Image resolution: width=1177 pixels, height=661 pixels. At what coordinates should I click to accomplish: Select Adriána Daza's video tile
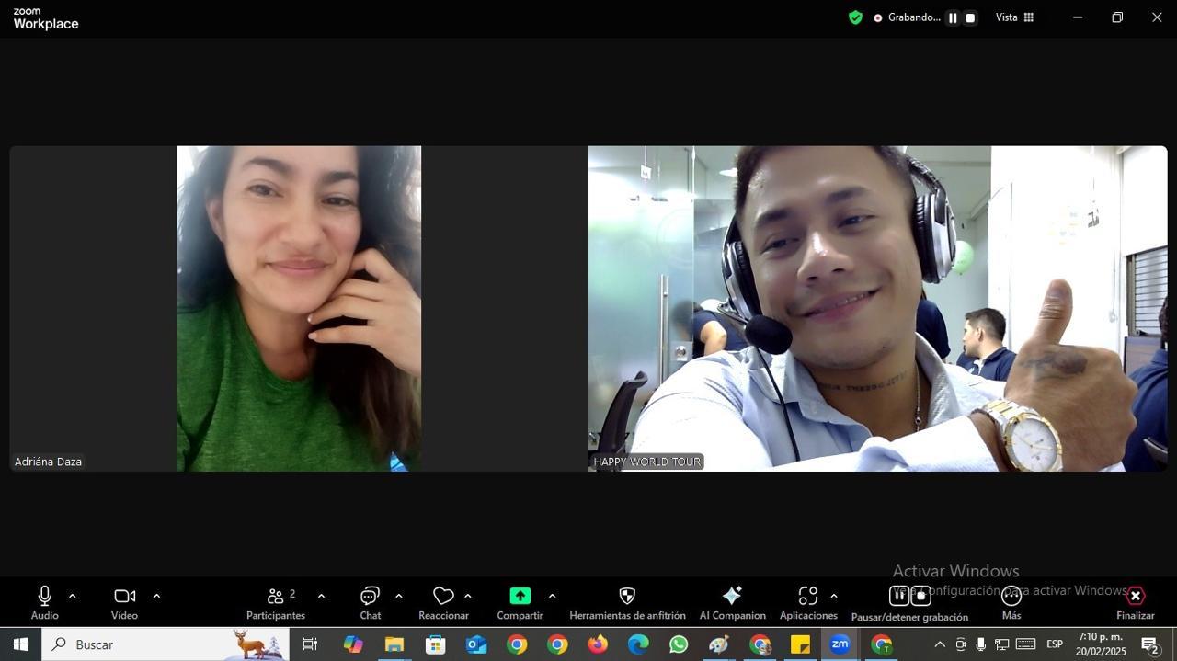point(298,309)
